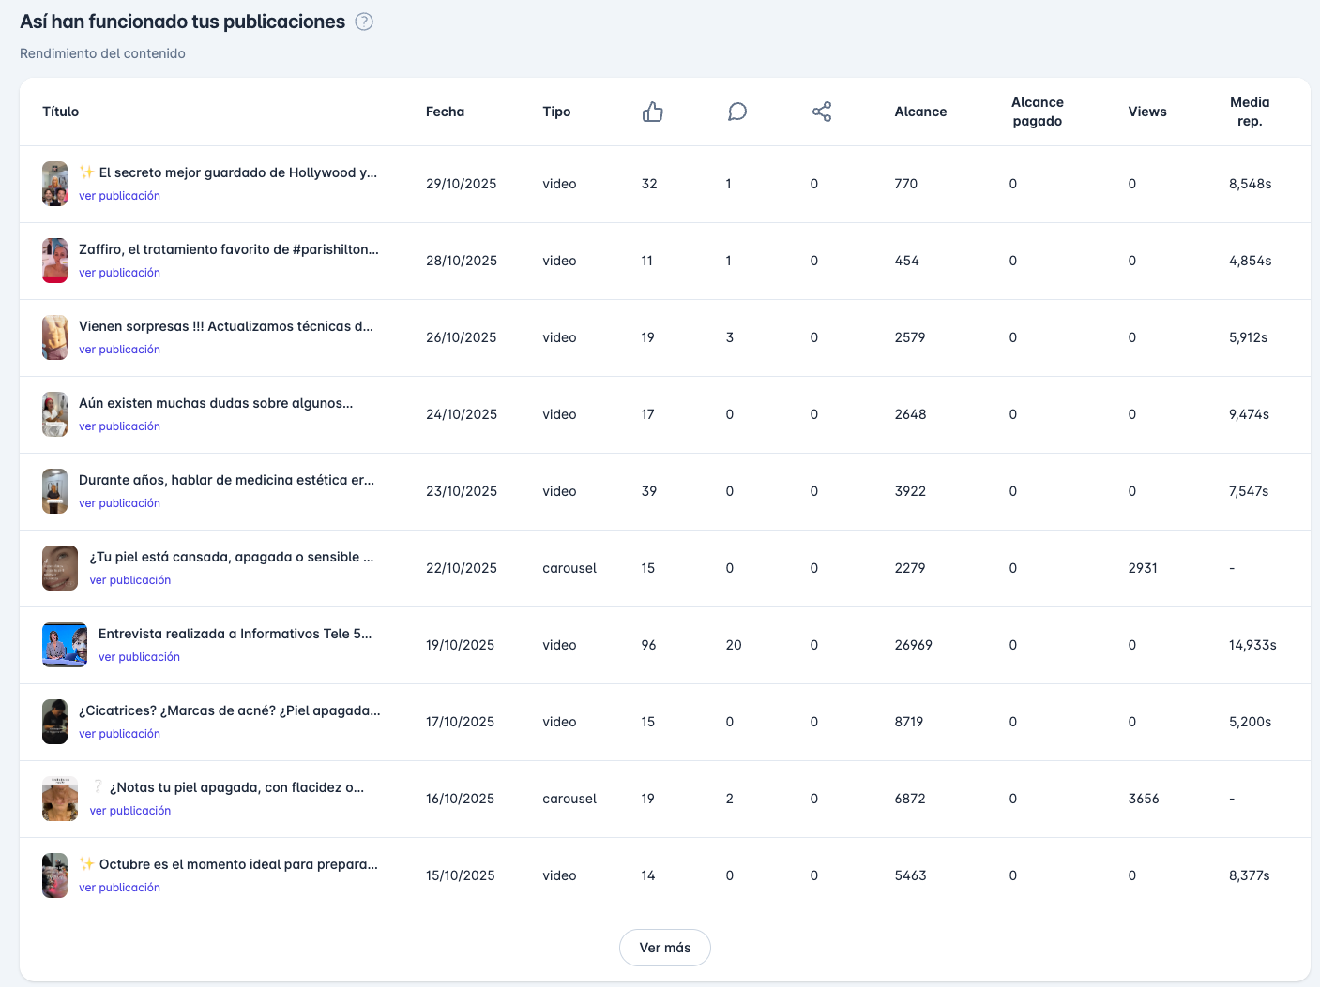Screen dimensions: 1320x987
Task: Click thumbnail of "¿Cicatrices?" video post
Action: (x=55, y=722)
